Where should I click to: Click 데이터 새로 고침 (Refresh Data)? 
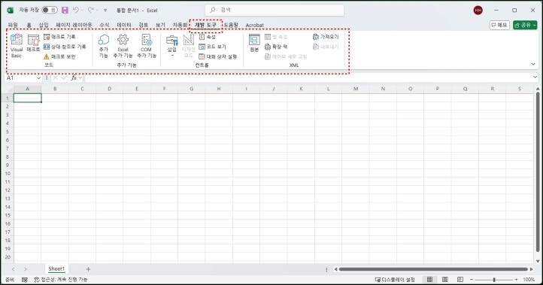pyautogui.click(x=286, y=56)
